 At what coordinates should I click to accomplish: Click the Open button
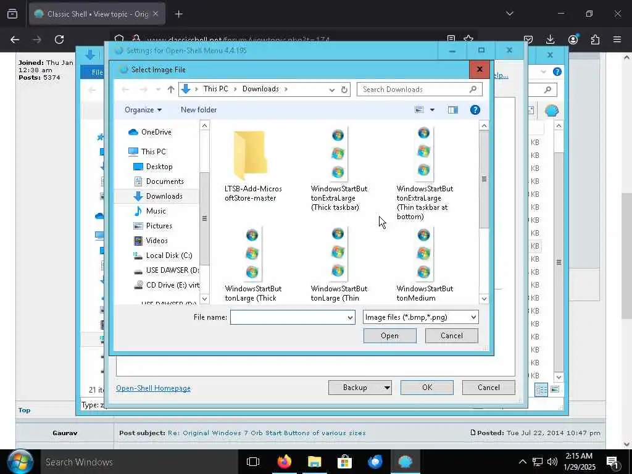tap(390, 336)
